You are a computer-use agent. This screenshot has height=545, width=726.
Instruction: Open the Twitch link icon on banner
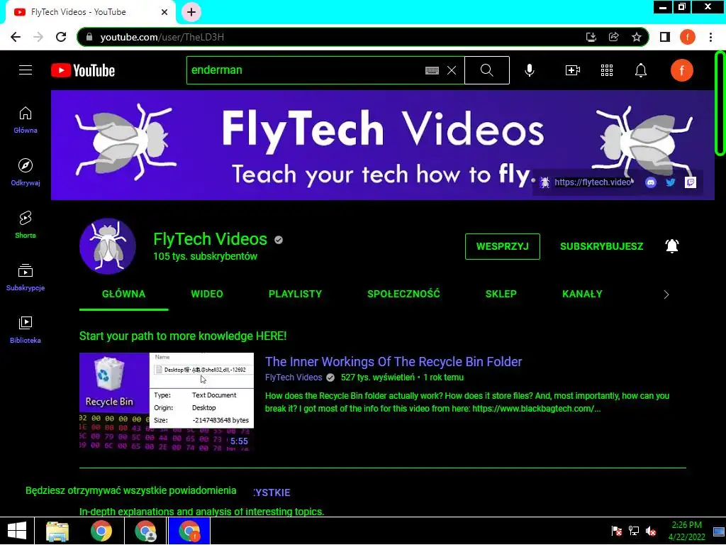pos(691,182)
